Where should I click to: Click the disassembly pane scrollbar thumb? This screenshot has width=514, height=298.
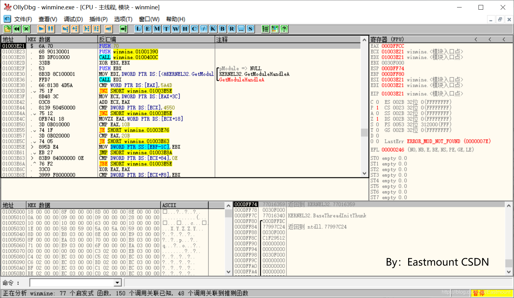click(x=364, y=133)
